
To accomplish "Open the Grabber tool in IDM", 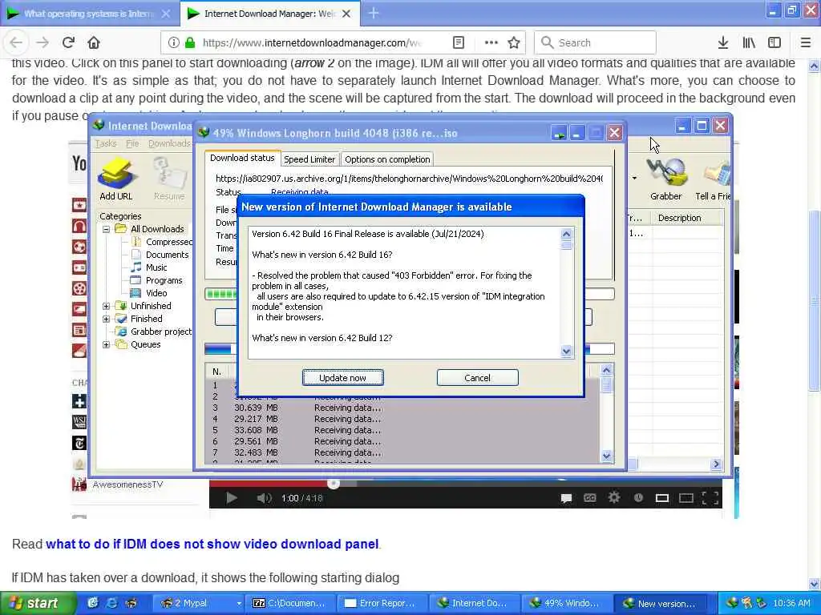I will pyautogui.click(x=665, y=179).
